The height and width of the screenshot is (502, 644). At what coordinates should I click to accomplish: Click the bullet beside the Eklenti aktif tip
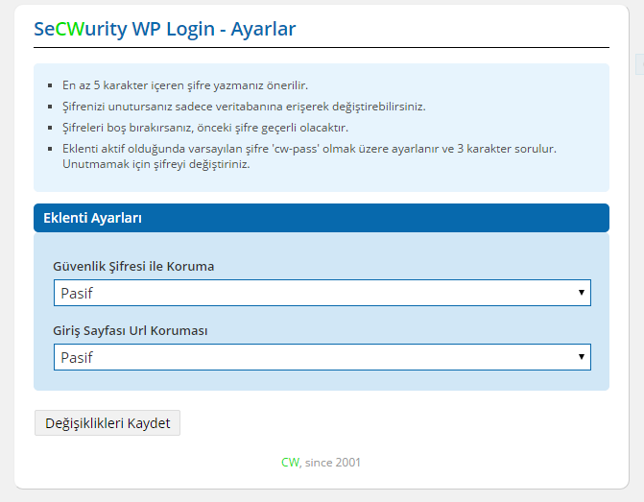click(x=50, y=150)
